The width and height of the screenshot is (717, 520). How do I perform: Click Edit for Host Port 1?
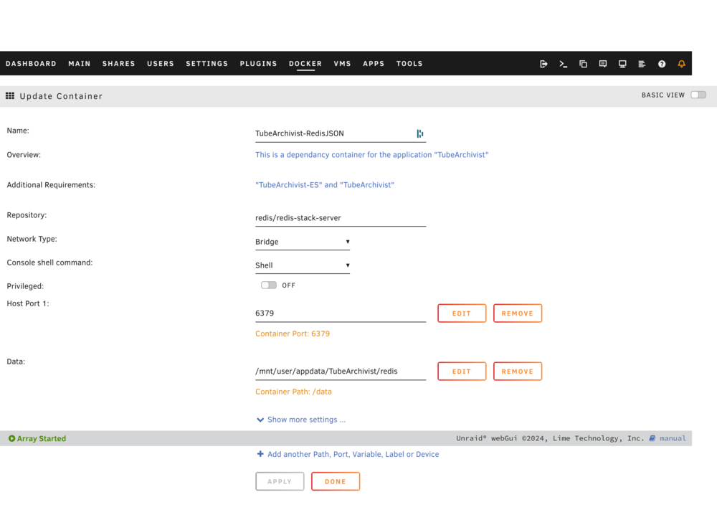pyautogui.click(x=462, y=313)
